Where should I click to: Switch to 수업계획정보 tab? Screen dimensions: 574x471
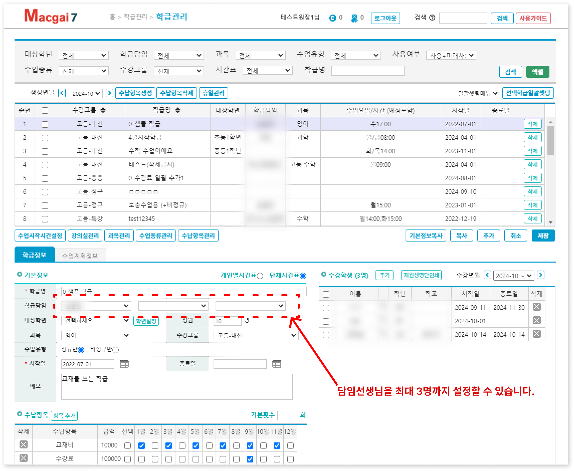80,256
